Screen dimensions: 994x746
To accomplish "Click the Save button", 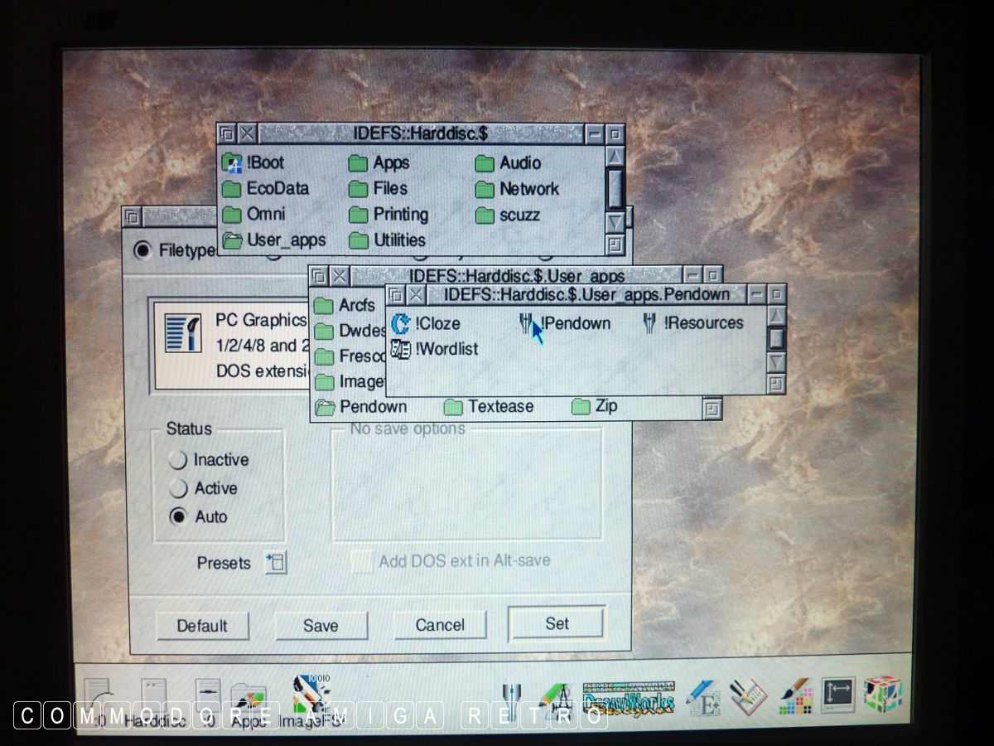I will (x=321, y=626).
